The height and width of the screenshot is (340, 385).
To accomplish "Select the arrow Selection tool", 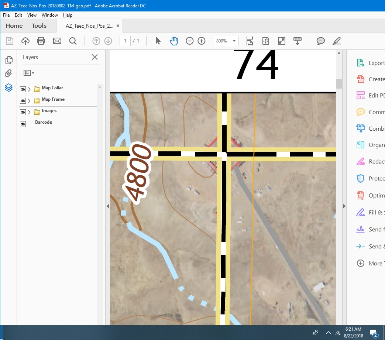I will [x=158, y=41].
